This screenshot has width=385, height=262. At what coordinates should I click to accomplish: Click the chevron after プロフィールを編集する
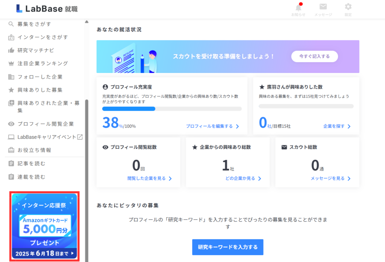coord(238,126)
